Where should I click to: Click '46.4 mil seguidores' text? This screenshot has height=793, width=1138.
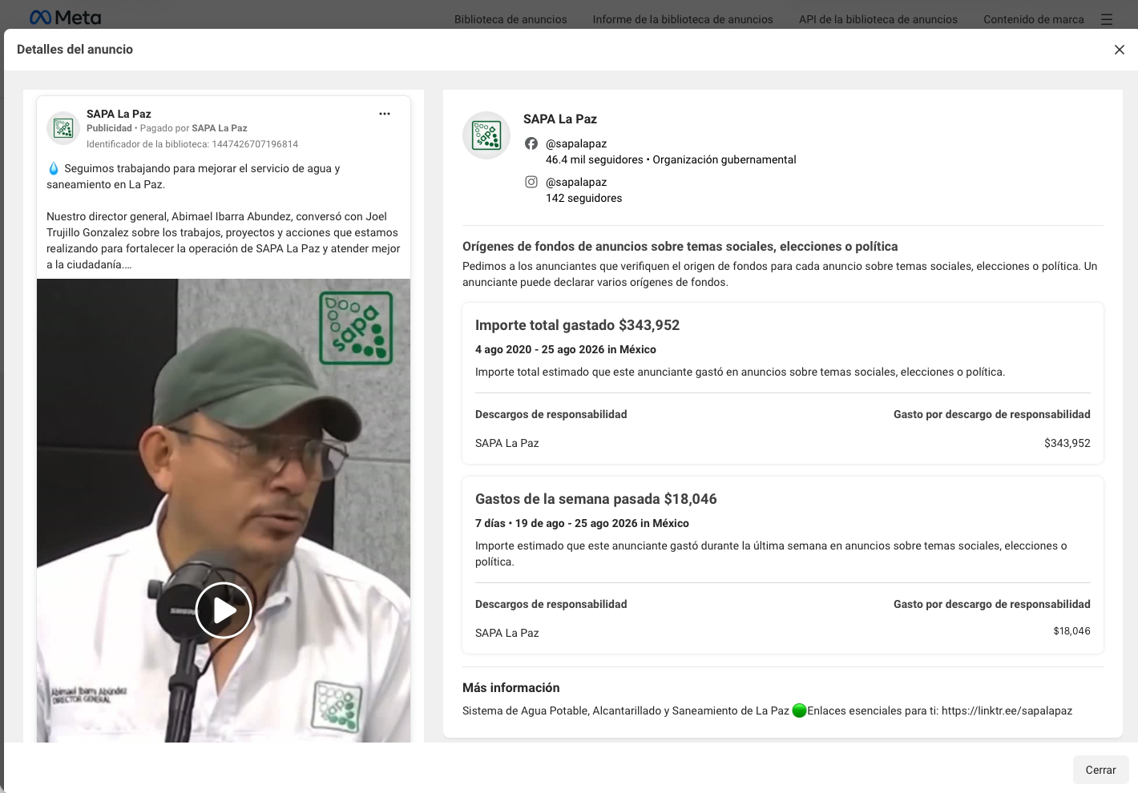coord(595,159)
